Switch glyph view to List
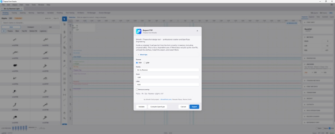Image resolution: width=335 pixels, height=134 pixels. (50, 27)
